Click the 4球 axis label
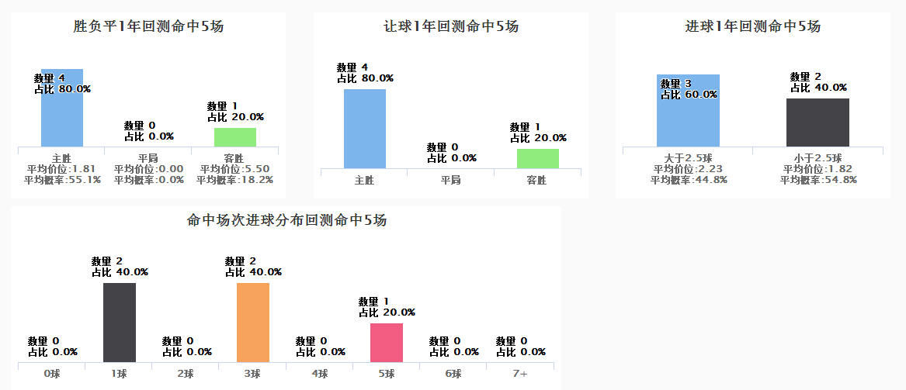906x390 pixels. [x=320, y=374]
